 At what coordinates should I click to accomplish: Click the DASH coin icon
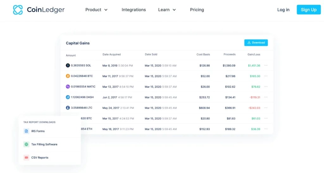pyautogui.click(x=68, y=97)
